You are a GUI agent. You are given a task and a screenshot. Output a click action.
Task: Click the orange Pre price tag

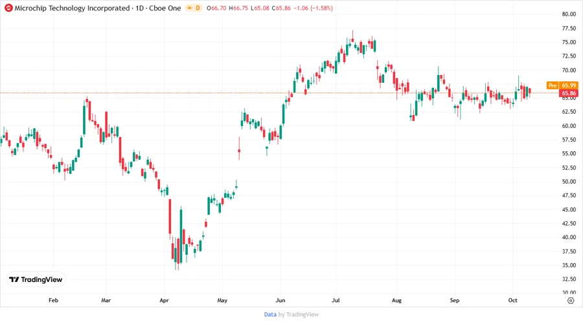(553, 85)
